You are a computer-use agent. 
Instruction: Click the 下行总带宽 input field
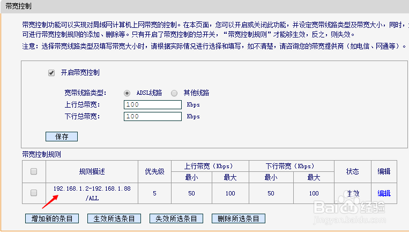(153, 117)
